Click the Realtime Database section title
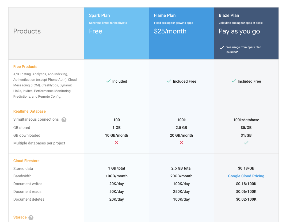Viewport: 286px width, 222px height. click(x=29, y=111)
